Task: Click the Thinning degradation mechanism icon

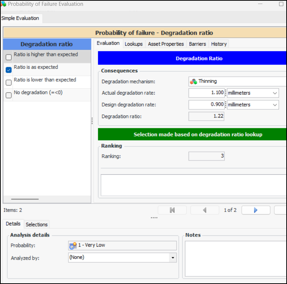Action: [194, 82]
